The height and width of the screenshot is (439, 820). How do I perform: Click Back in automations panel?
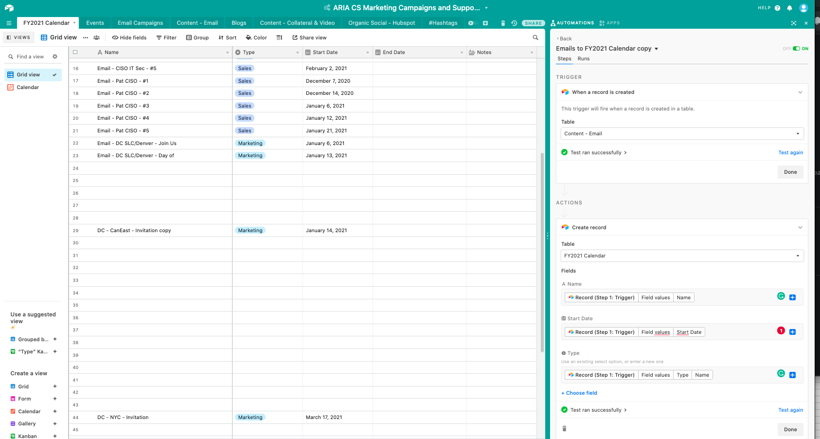tap(564, 38)
